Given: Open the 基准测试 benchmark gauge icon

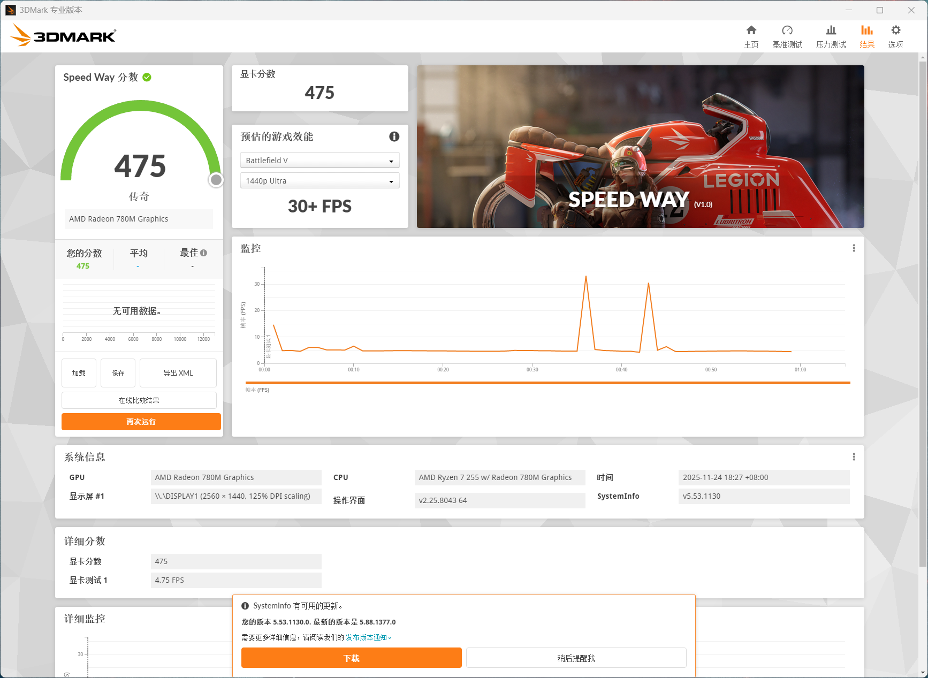Looking at the screenshot, I should click(787, 31).
